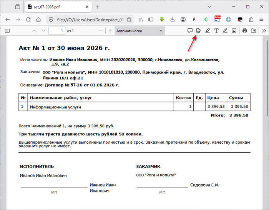Select the PDF comment tool
Viewport: 269px width, 210px height.
click(190, 31)
